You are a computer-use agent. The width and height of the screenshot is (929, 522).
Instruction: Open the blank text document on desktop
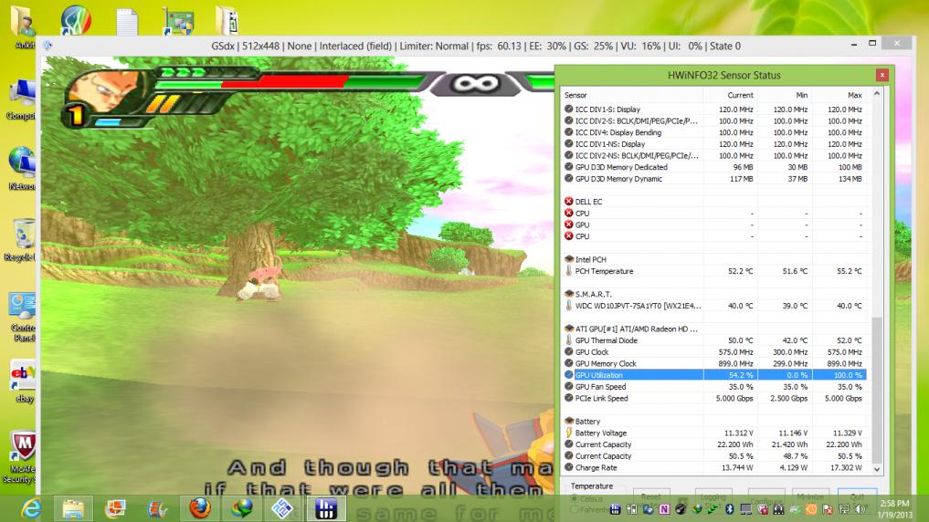point(127,21)
